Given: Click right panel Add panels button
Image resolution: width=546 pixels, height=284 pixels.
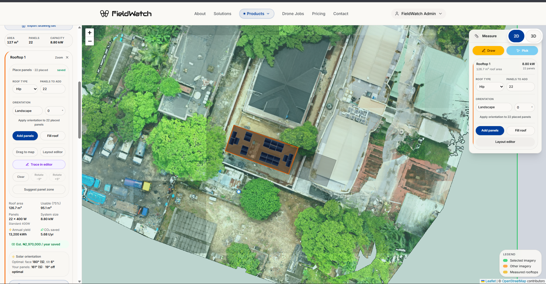Looking at the screenshot, I should 490,130.
